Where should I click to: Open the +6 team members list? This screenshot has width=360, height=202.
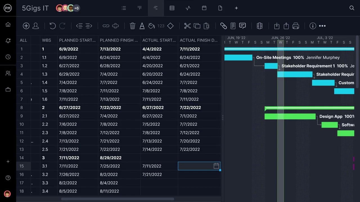point(76,8)
